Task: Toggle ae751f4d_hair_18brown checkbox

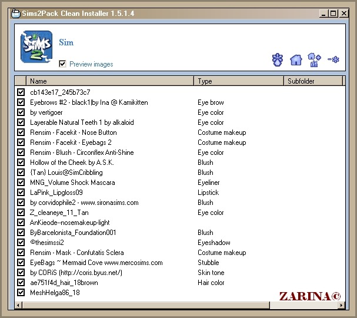Action: [21, 283]
